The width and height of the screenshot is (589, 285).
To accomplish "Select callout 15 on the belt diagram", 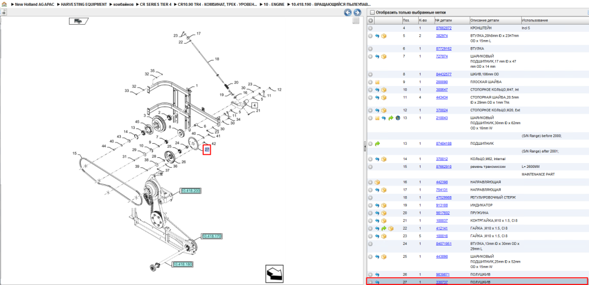I will 74,153.
